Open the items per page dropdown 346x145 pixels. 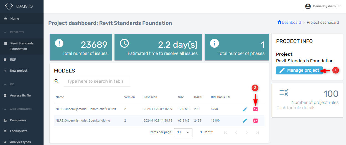(x=183, y=132)
